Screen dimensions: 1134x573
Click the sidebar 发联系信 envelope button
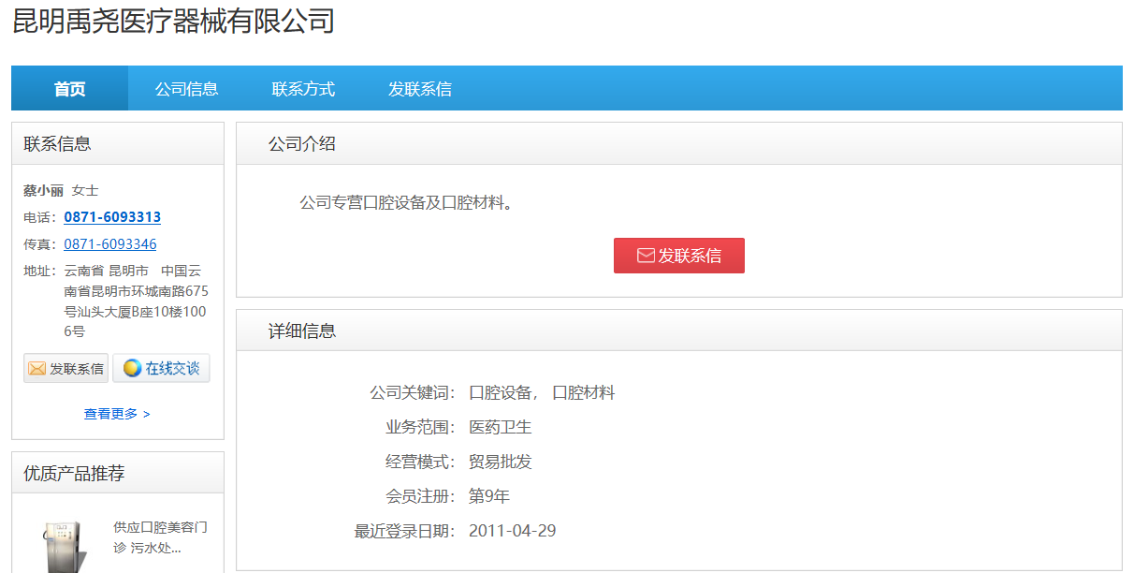click(x=65, y=368)
